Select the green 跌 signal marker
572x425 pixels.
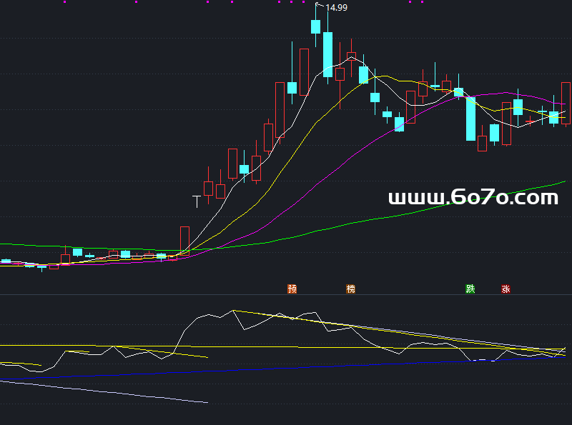click(x=470, y=289)
